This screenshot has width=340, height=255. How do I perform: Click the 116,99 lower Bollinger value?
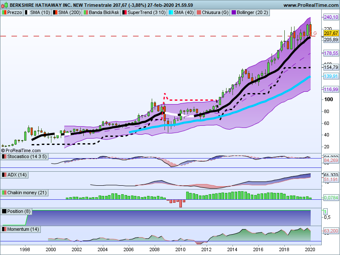tap(331, 89)
